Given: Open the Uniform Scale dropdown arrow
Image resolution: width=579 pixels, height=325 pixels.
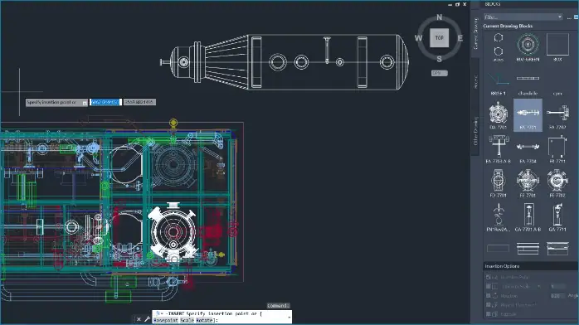Looking at the screenshot, I should [x=539, y=286].
